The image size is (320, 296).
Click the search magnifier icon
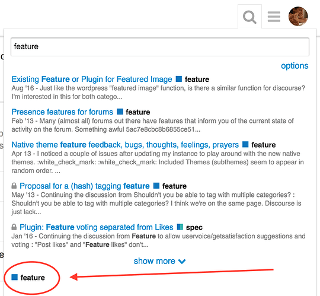click(249, 17)
